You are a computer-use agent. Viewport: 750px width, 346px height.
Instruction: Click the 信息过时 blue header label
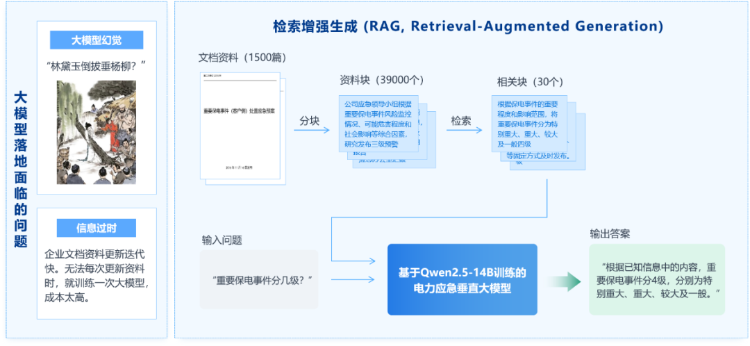coord(97,228)
